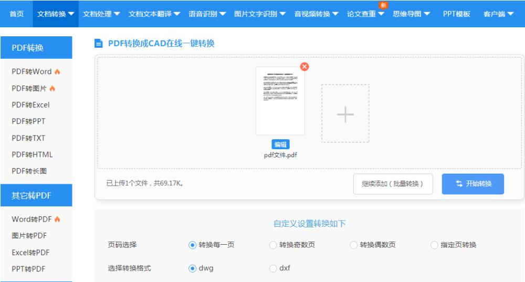Open PPT模板 in the top navigation
Viewport: 525px width, 282px height.
coord(456,14)
